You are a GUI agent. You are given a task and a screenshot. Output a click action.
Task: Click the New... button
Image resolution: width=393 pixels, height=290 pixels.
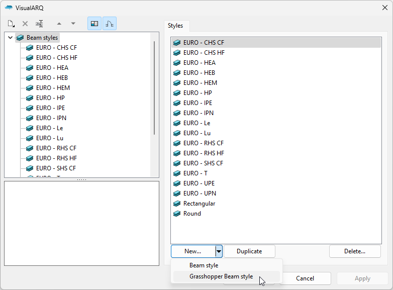point(193,251)
